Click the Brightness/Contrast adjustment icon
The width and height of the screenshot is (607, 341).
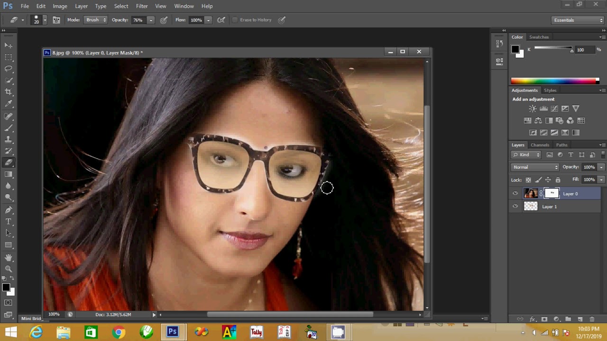pos(533,108)
